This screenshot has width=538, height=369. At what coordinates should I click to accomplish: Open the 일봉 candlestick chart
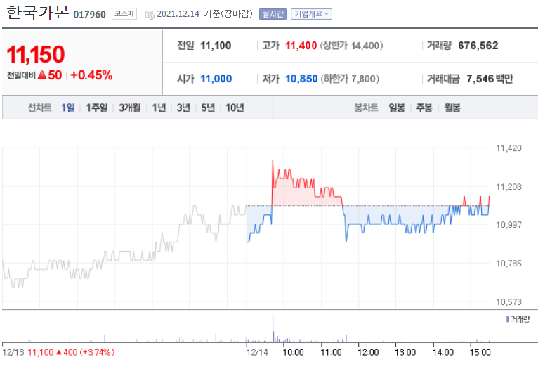pos(397,108)
